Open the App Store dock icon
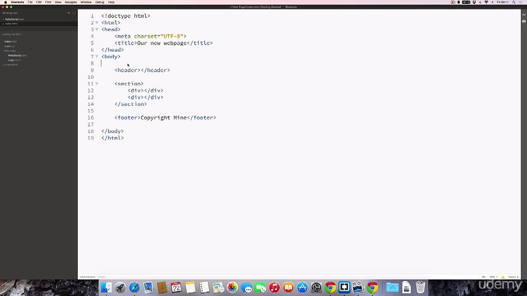Screen dimensions: 527x296 pos(302,287)
